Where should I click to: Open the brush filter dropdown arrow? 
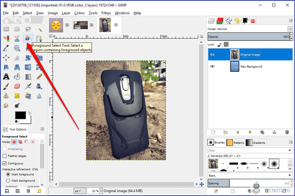290,150
